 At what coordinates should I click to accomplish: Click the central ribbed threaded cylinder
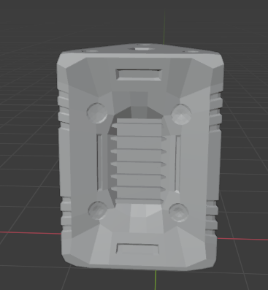[139, 161]
